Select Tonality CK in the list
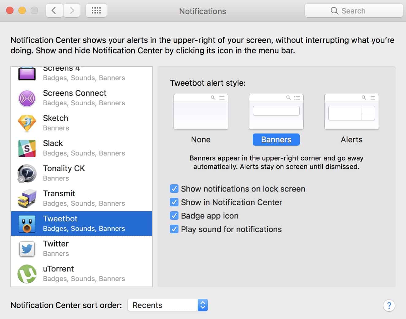406x319 pixels. click(82, 174)
